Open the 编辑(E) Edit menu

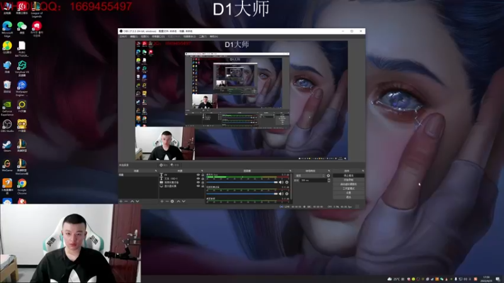click(x=134, y=36)
